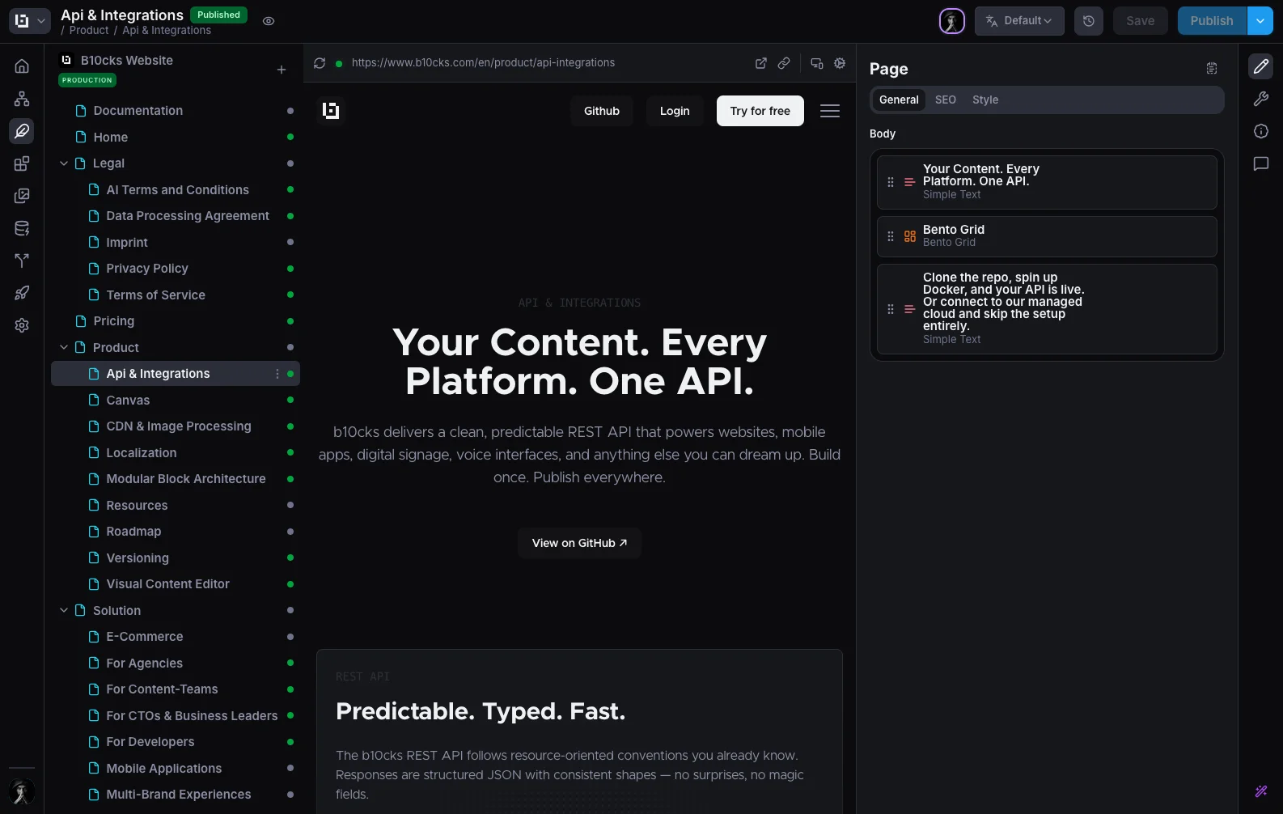Open the Home icon in left sidebar
This screenshot has height=814, width=1283.
pyautogui.click(x=22, y=66)
